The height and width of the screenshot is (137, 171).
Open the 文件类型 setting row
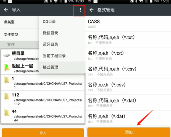pyautogui.click(x=19, y=35)
